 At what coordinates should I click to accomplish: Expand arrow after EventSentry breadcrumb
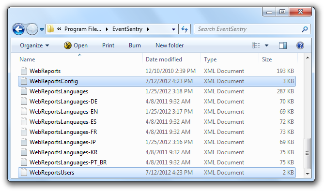[x=148, y=29]
